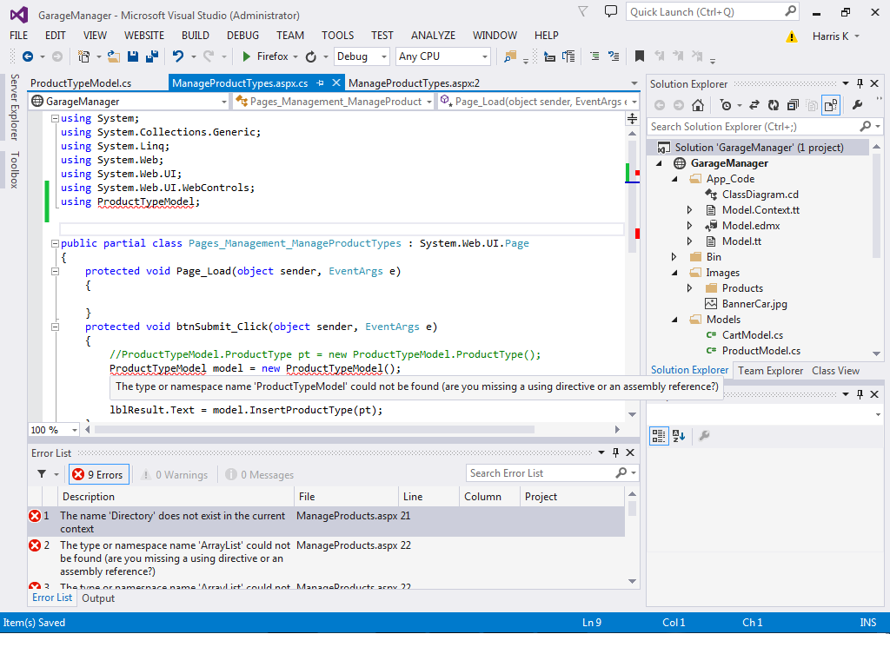The image size is (890, 667).
Task: Open Properties wrench in Solution Explorer toolbar
Action: (x=857, y=105)
